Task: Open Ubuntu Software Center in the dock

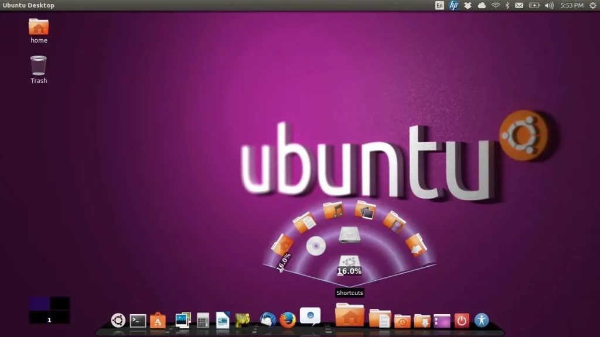Action: (x=158, y=320)
